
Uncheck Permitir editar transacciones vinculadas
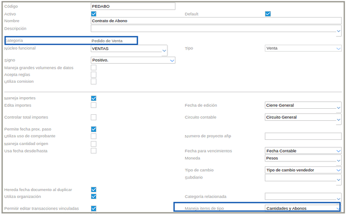tap(94, 208)
